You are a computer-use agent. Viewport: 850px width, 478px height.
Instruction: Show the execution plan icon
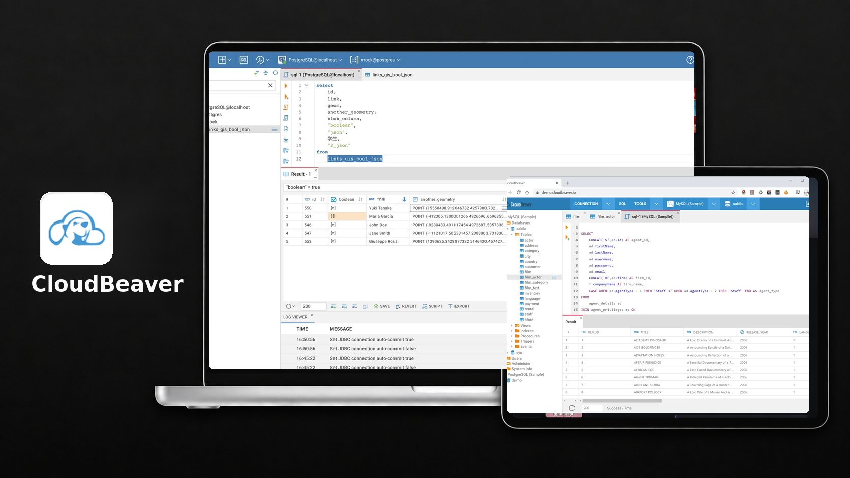(x=286, y=118)
